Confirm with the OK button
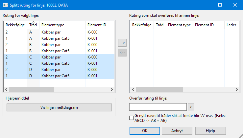The image size is (243, 138). (145, 131)
